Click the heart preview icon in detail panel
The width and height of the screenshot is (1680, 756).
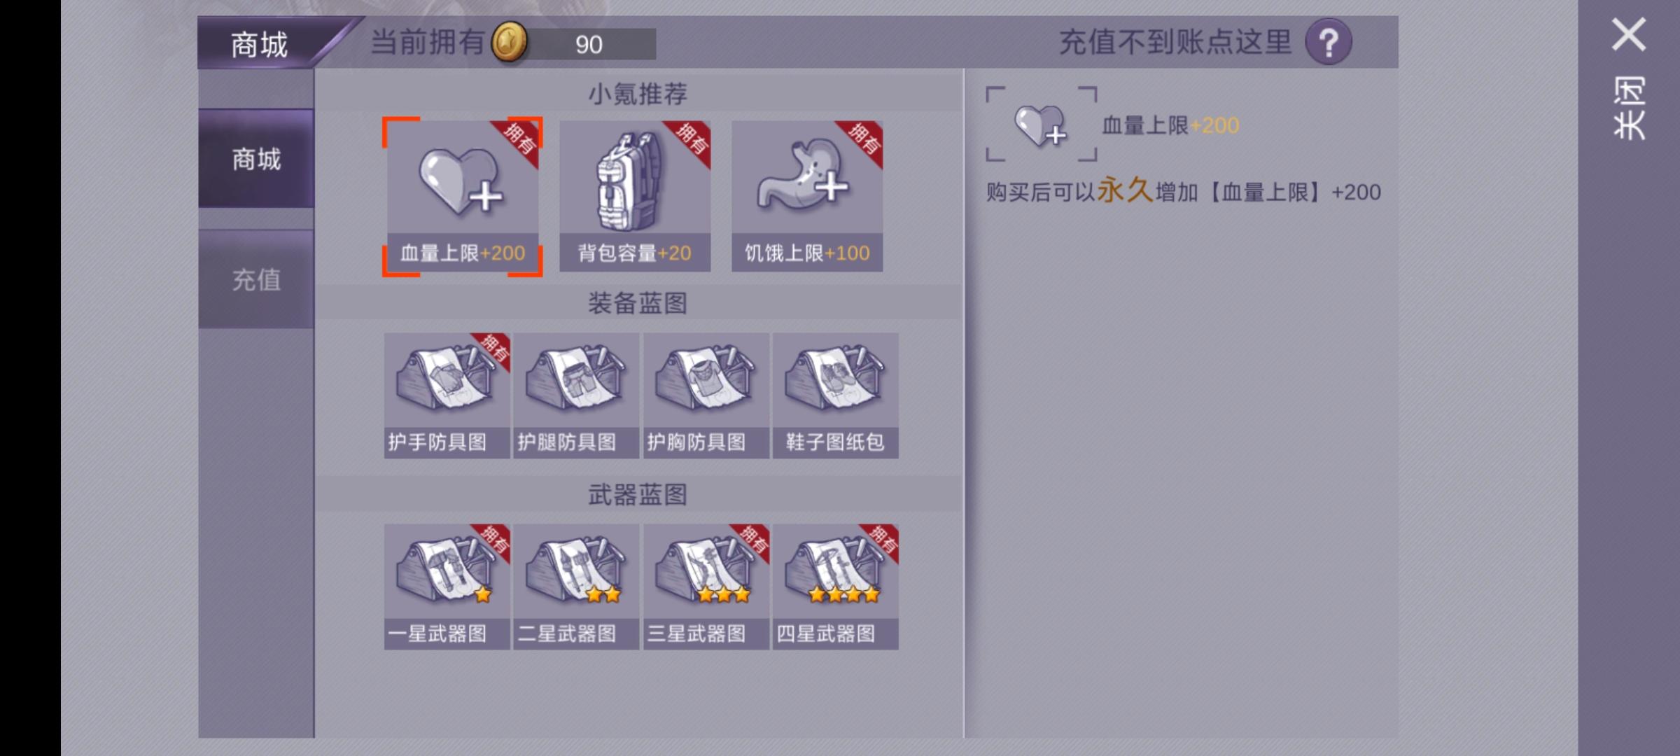click(x=1041, y=125)
